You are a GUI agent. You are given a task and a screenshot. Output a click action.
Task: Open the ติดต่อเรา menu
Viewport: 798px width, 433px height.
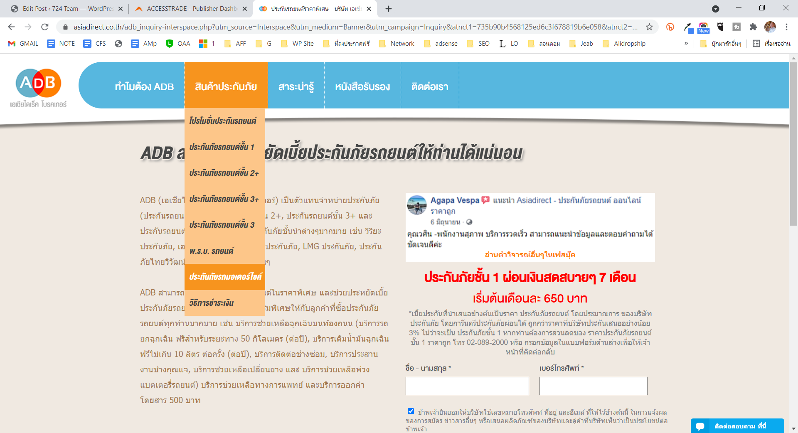[430, 86]
